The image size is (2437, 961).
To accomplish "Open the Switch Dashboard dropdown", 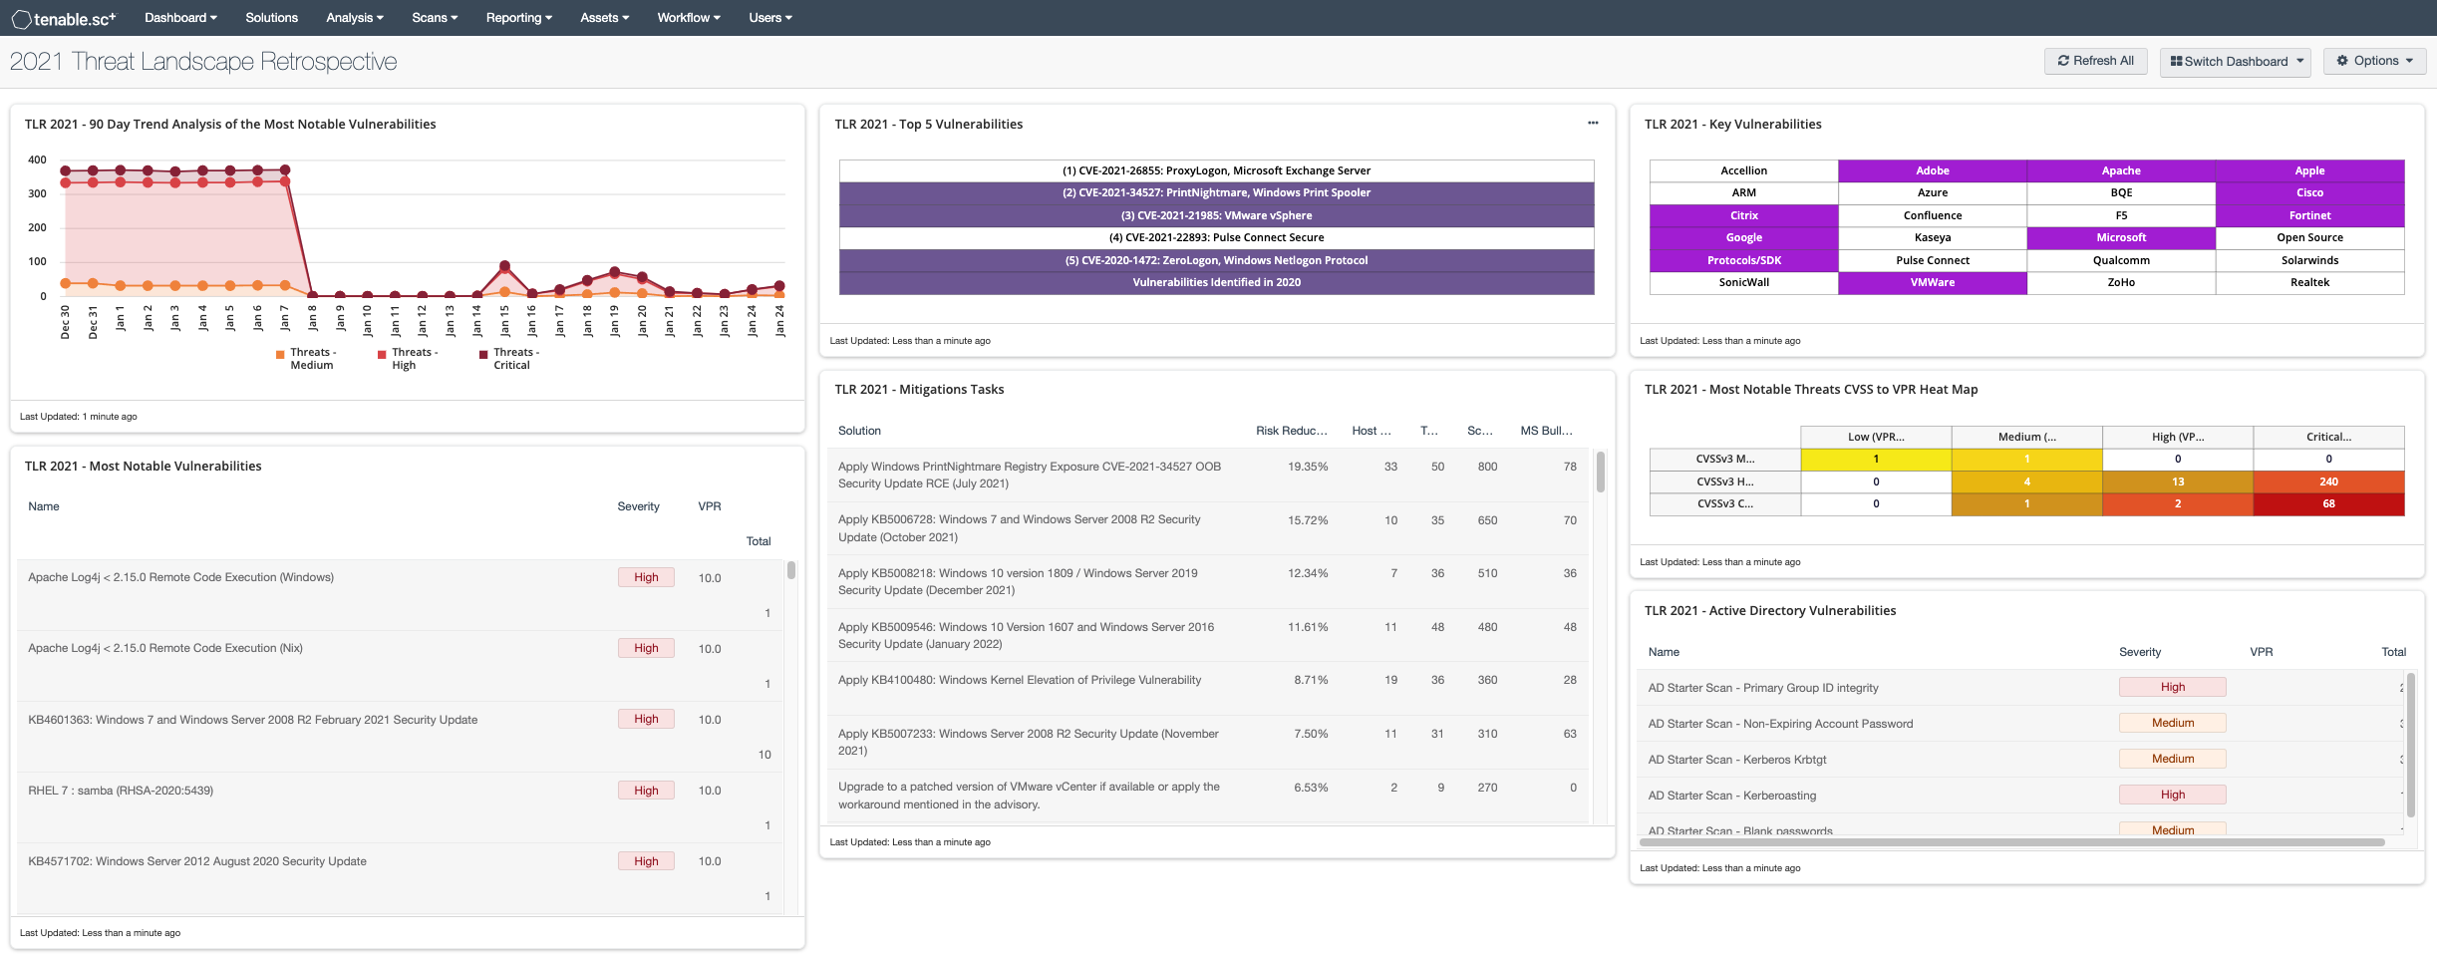I will tap(2236, 61).
